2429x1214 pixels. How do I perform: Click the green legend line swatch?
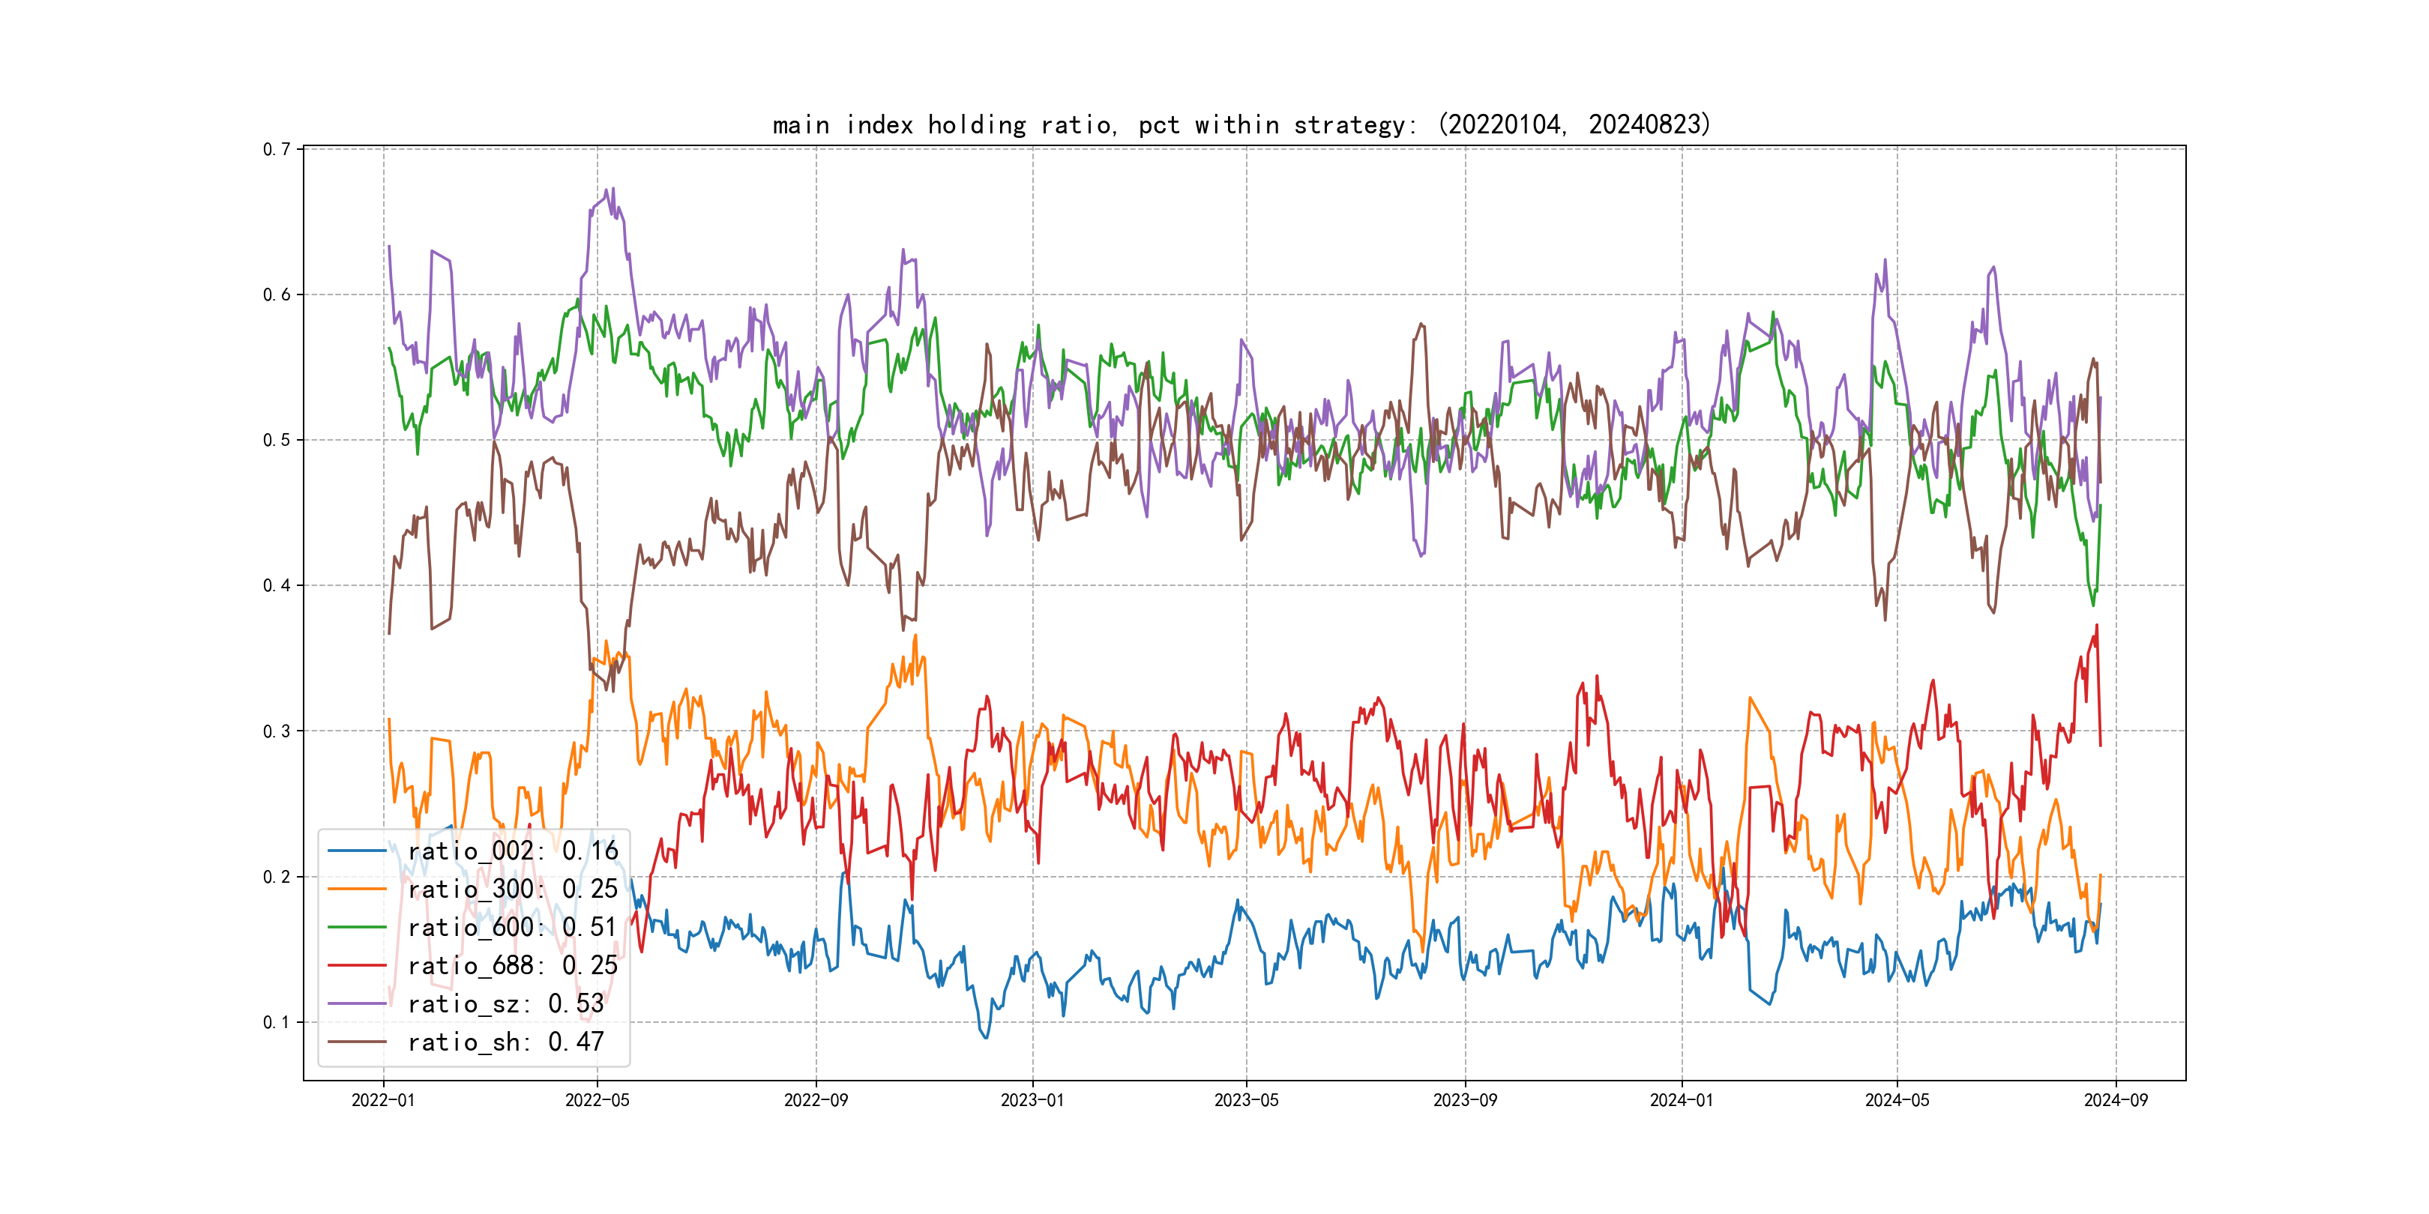356,928
